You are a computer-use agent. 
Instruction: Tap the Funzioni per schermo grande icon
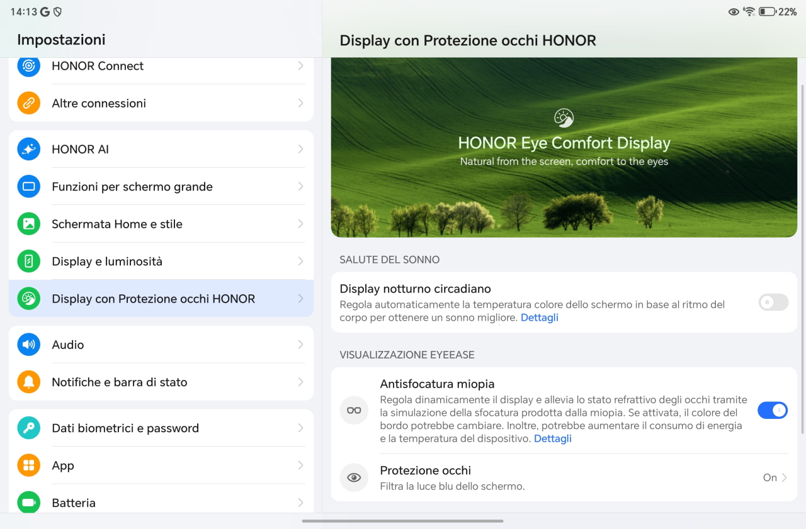(x=28, y=186)
